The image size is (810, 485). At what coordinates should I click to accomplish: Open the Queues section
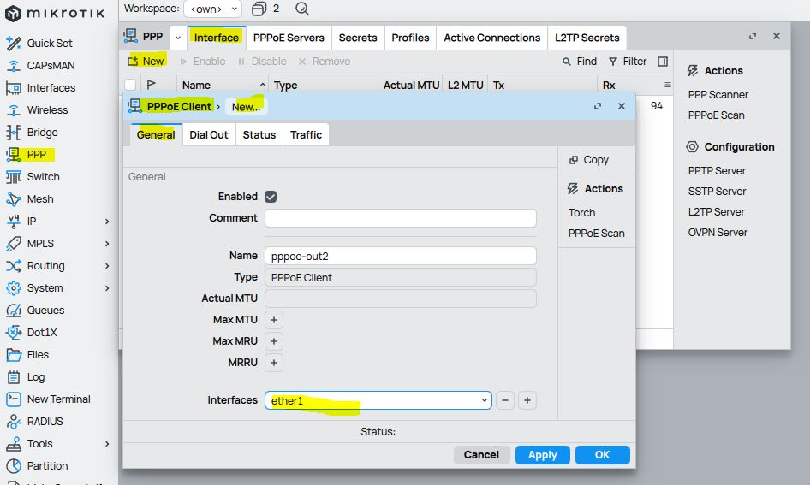coord(45,311)
